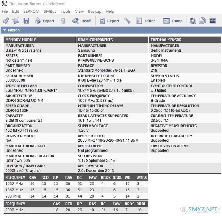222x216 pixels.
Task: Open the Report view
Action: [109, 21]
